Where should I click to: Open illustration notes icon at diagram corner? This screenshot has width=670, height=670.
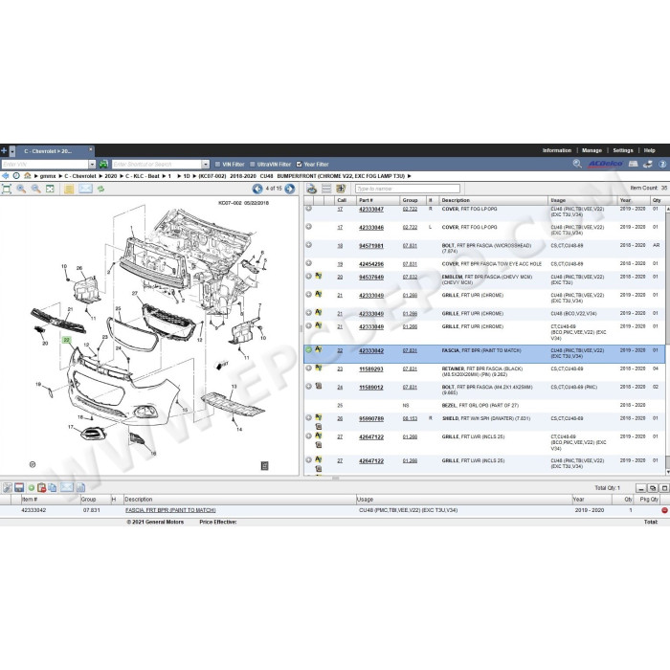pos(264,466)
